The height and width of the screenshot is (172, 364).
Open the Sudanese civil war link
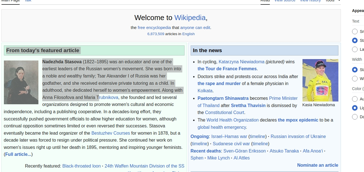click(231, 144)
